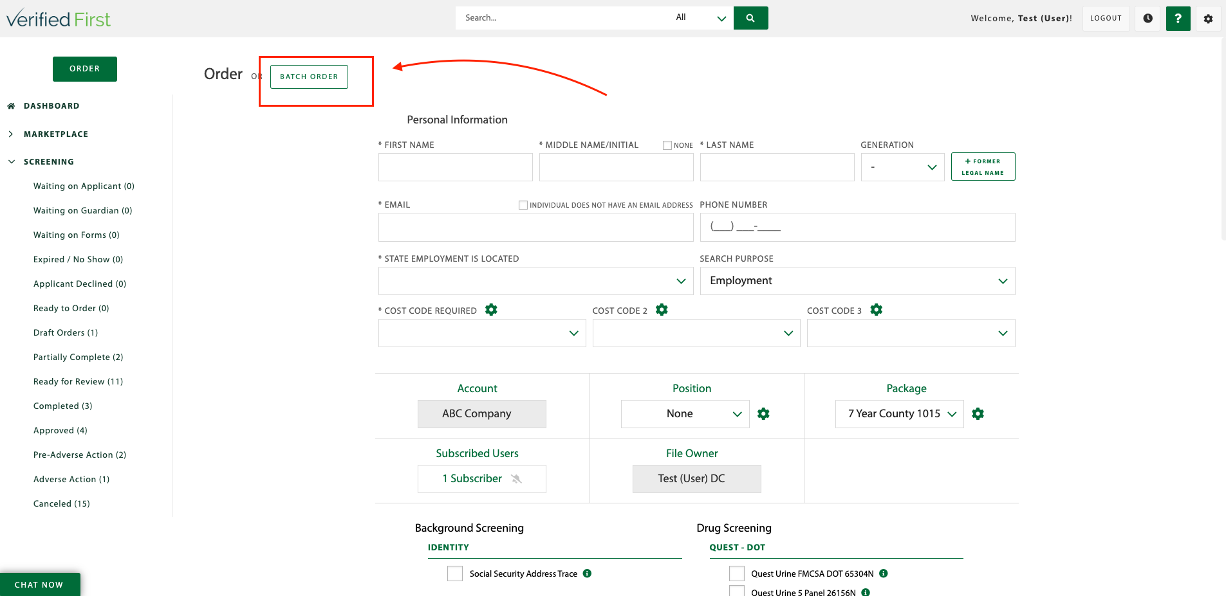Open Waiting on Forms (0) list

coord(77,235)
